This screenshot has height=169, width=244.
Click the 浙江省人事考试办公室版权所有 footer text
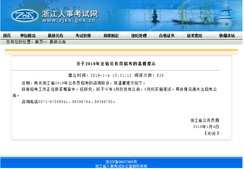point(121,167)
